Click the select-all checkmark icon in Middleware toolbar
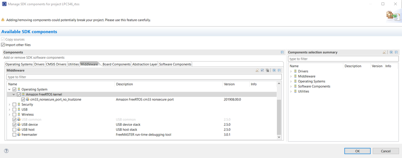Viewport: 402px width, 158px height. [x=262, y=70]
